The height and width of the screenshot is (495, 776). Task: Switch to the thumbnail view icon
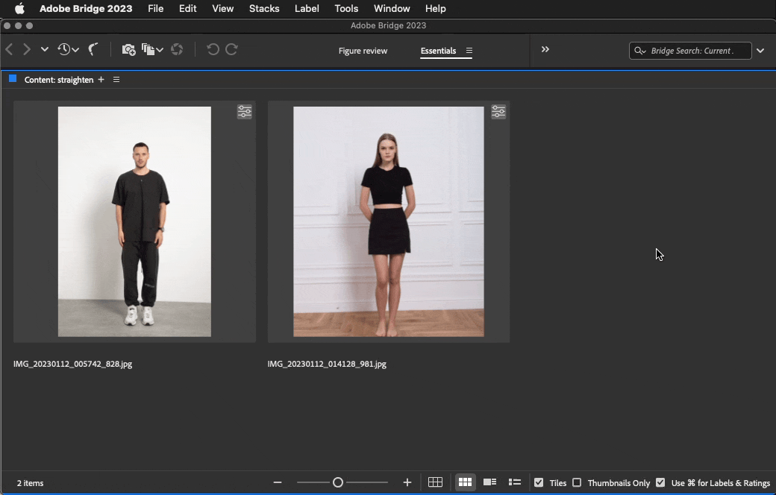[x=465, y=483]
